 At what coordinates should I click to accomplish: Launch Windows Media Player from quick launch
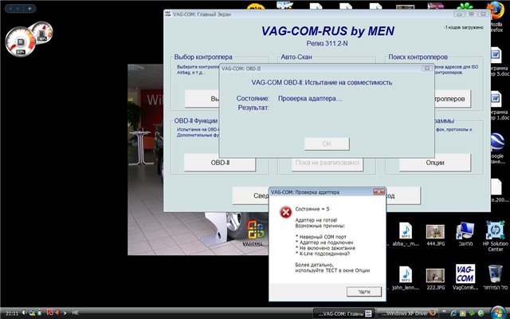tap(462, 313)
